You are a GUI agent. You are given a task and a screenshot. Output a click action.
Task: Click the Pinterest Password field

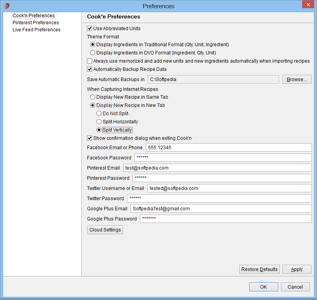tap(222, 178)
